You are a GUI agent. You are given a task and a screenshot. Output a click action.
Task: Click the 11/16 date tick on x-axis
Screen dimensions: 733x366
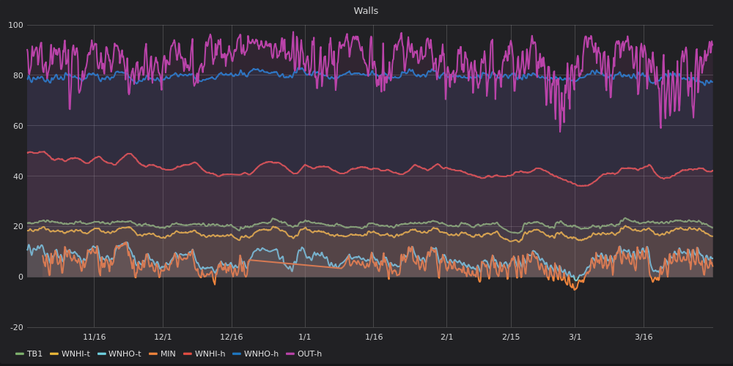point(94,337)
